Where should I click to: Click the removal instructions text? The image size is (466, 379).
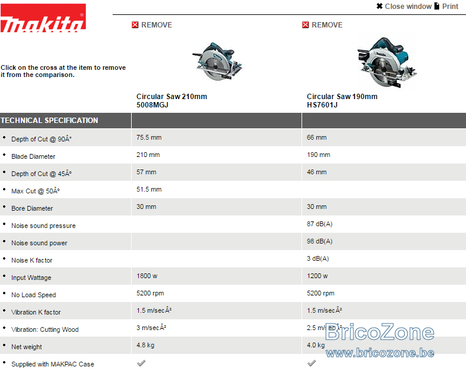coord(63,71)
